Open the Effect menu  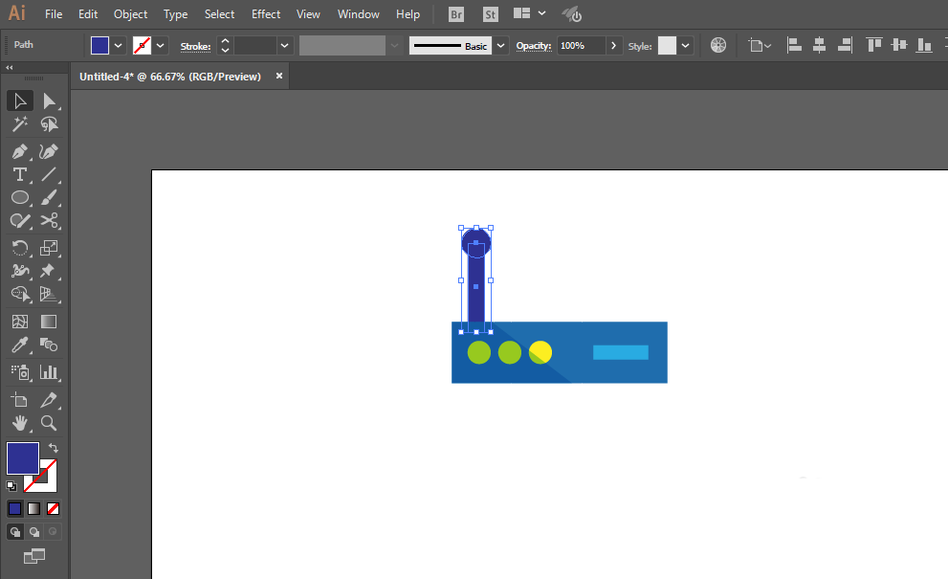(x=266, y=14)
